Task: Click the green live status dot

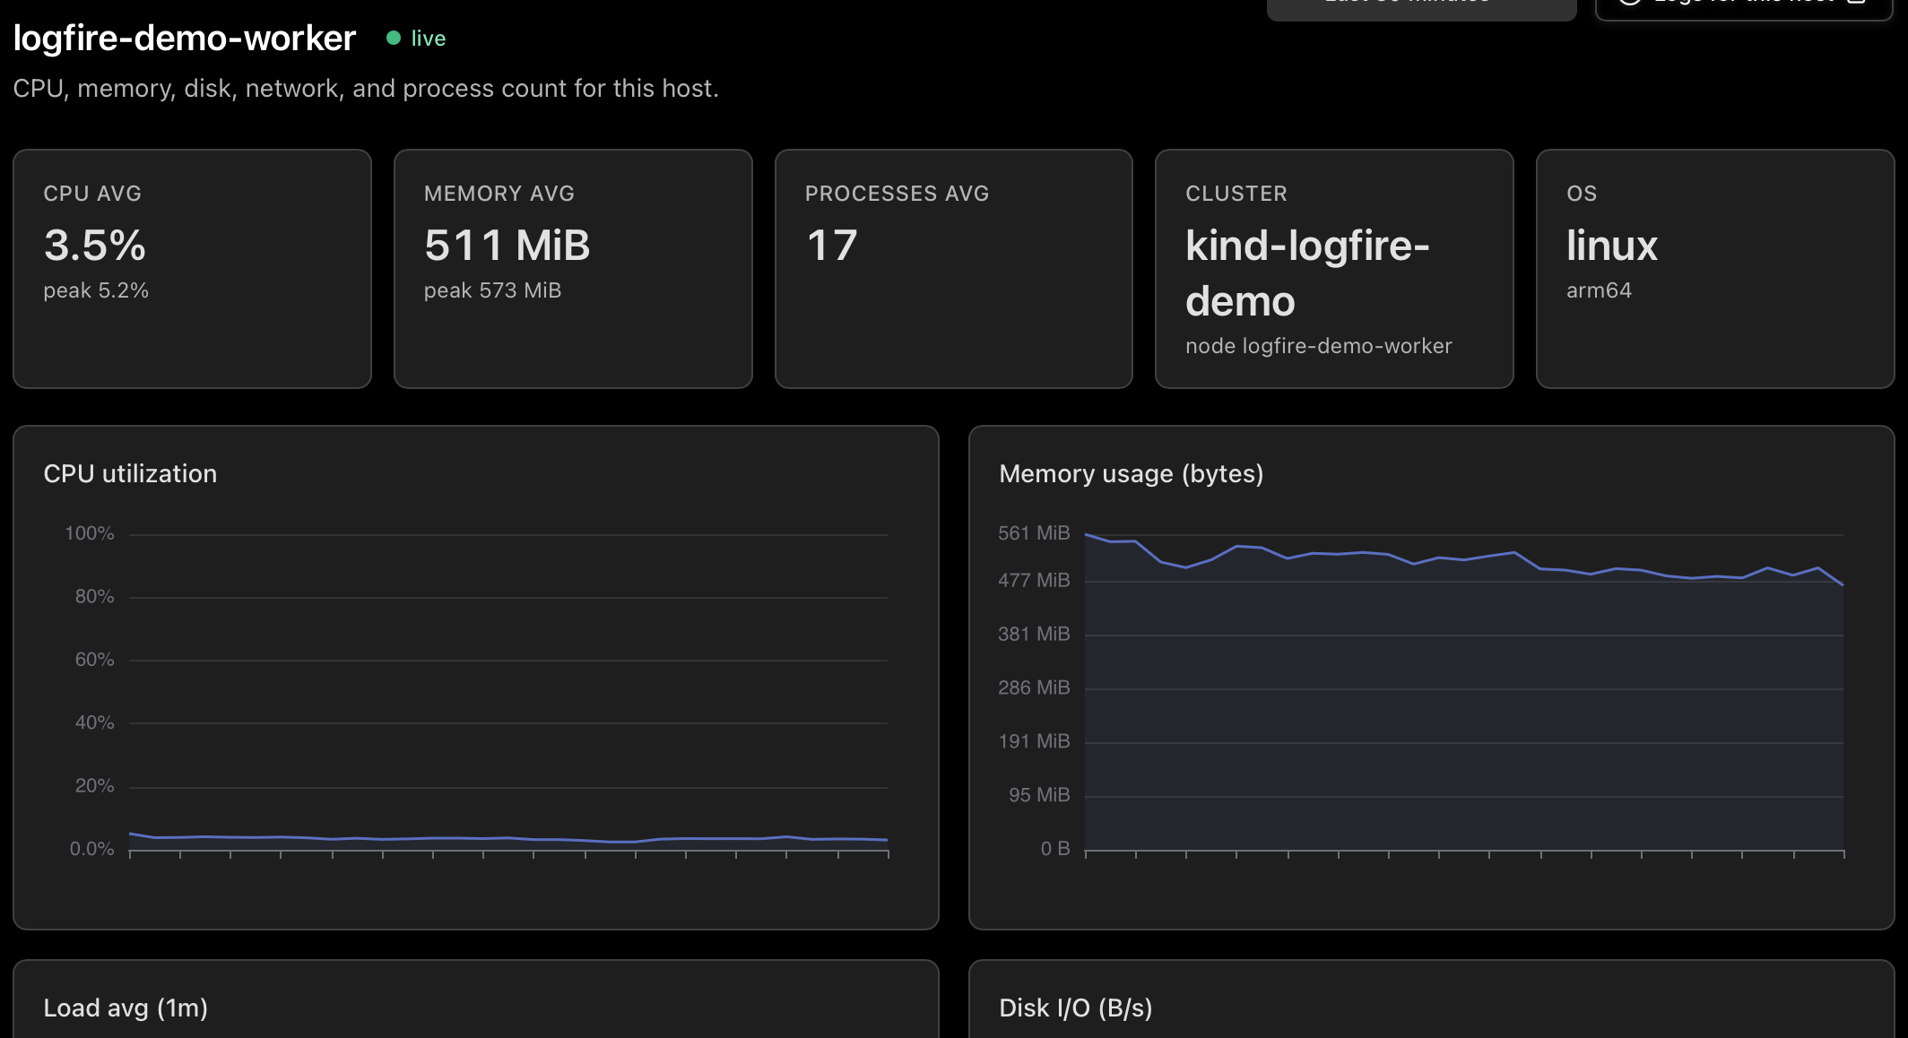Action: [x=393, y=38]
